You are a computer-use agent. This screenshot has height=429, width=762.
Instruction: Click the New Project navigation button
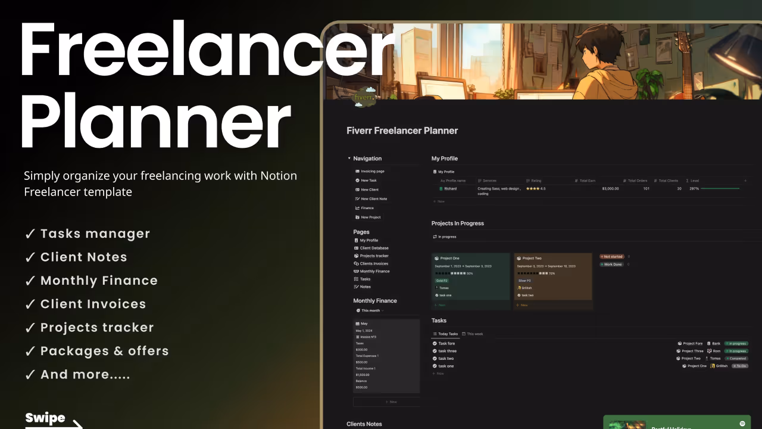coord(367,217)
